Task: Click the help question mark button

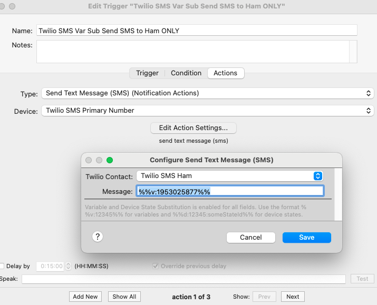Action: point(98,237)
